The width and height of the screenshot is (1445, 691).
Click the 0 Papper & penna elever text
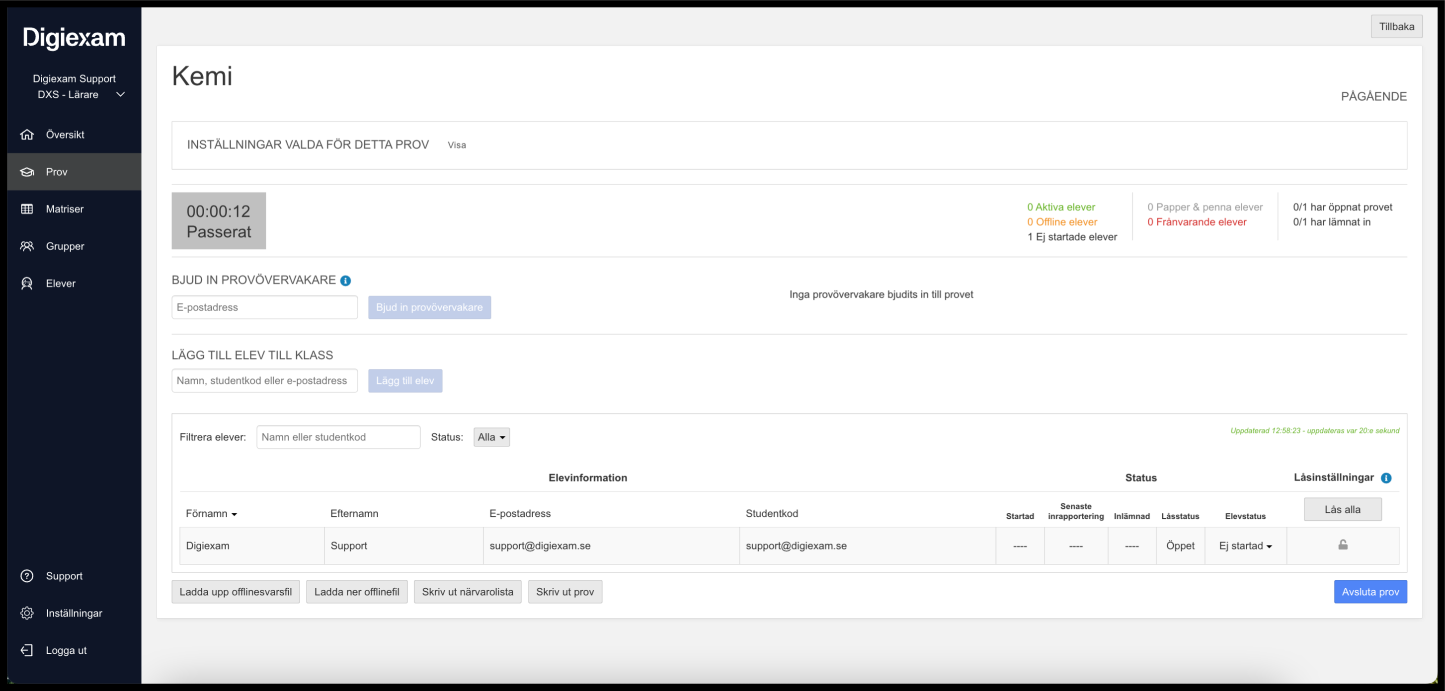tap(1205, 207)
